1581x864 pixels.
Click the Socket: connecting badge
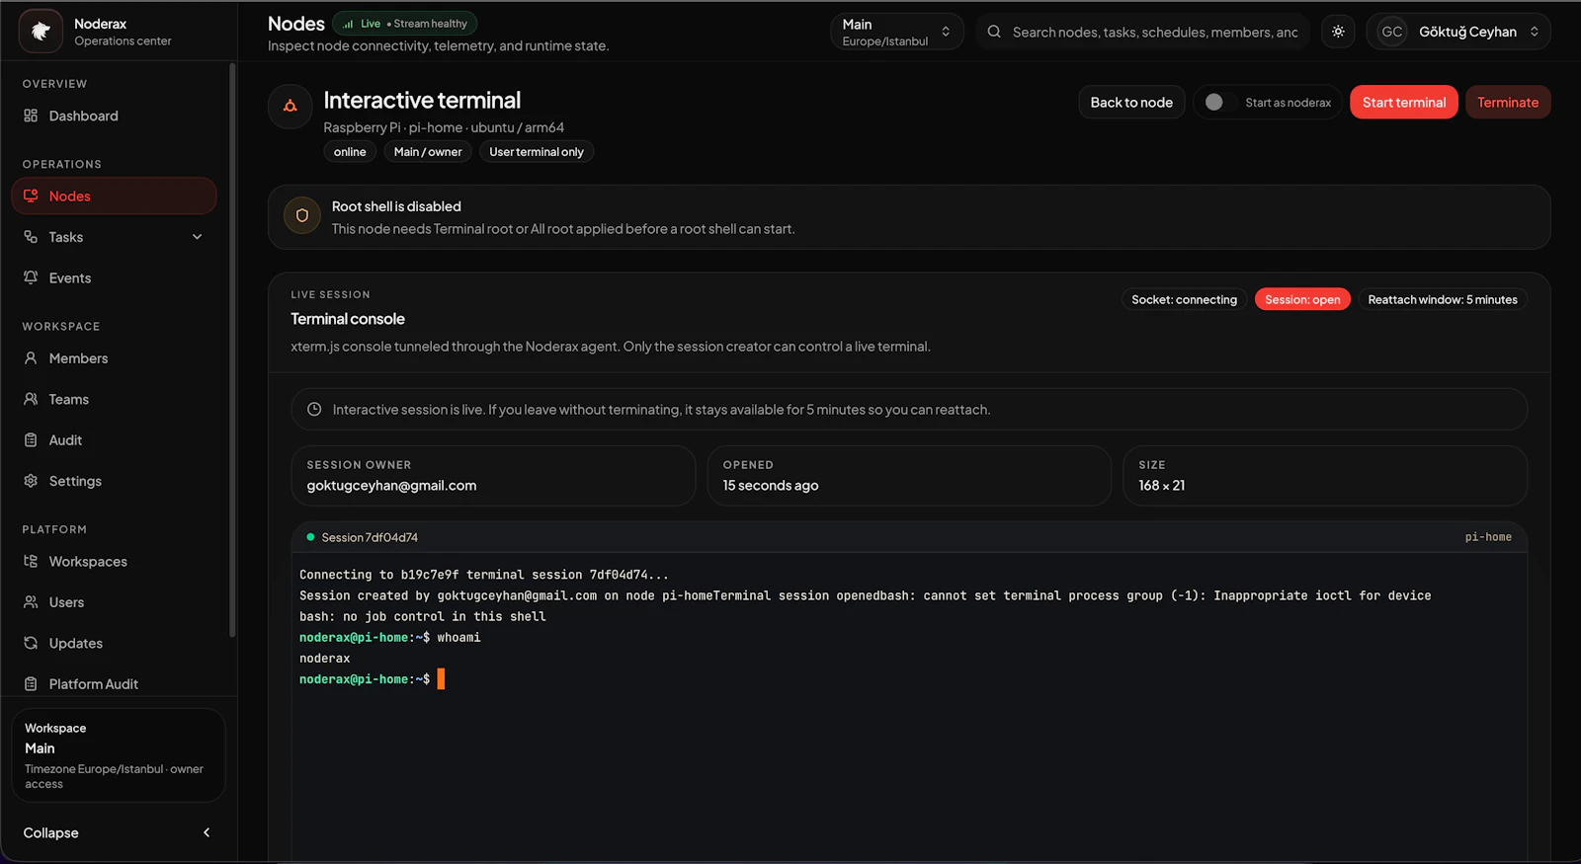pos(1184,300)
